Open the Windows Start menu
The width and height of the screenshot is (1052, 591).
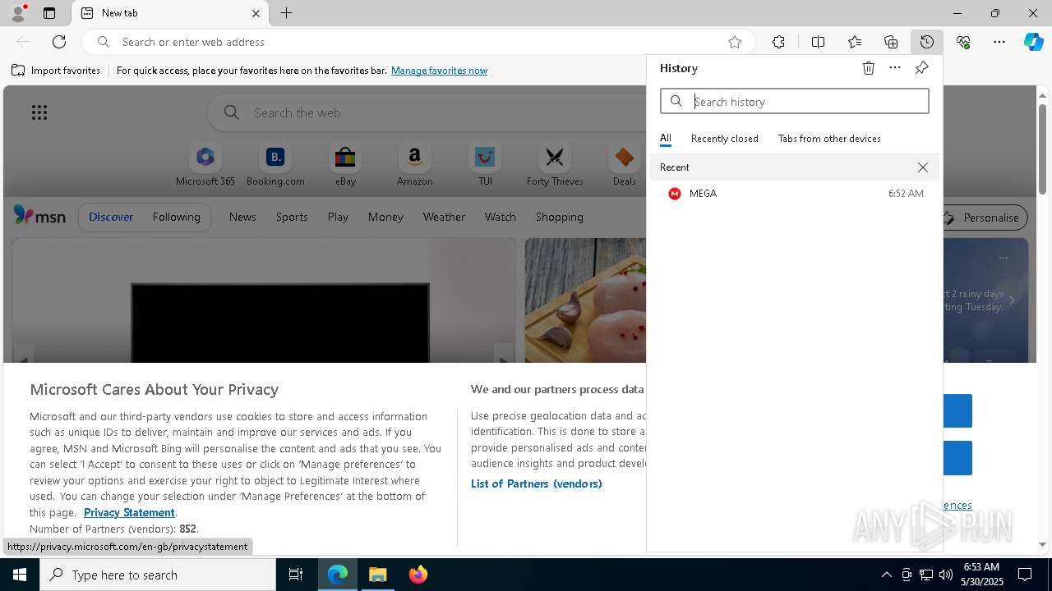point(20,575)
